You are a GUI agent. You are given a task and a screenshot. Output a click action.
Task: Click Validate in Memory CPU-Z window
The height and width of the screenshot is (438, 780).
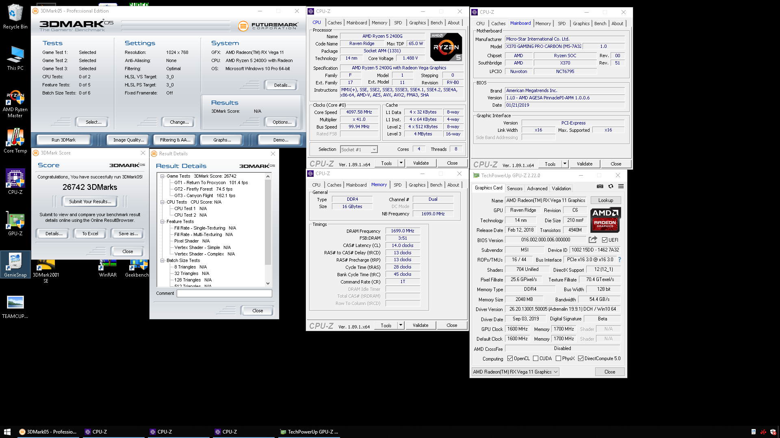420,325
